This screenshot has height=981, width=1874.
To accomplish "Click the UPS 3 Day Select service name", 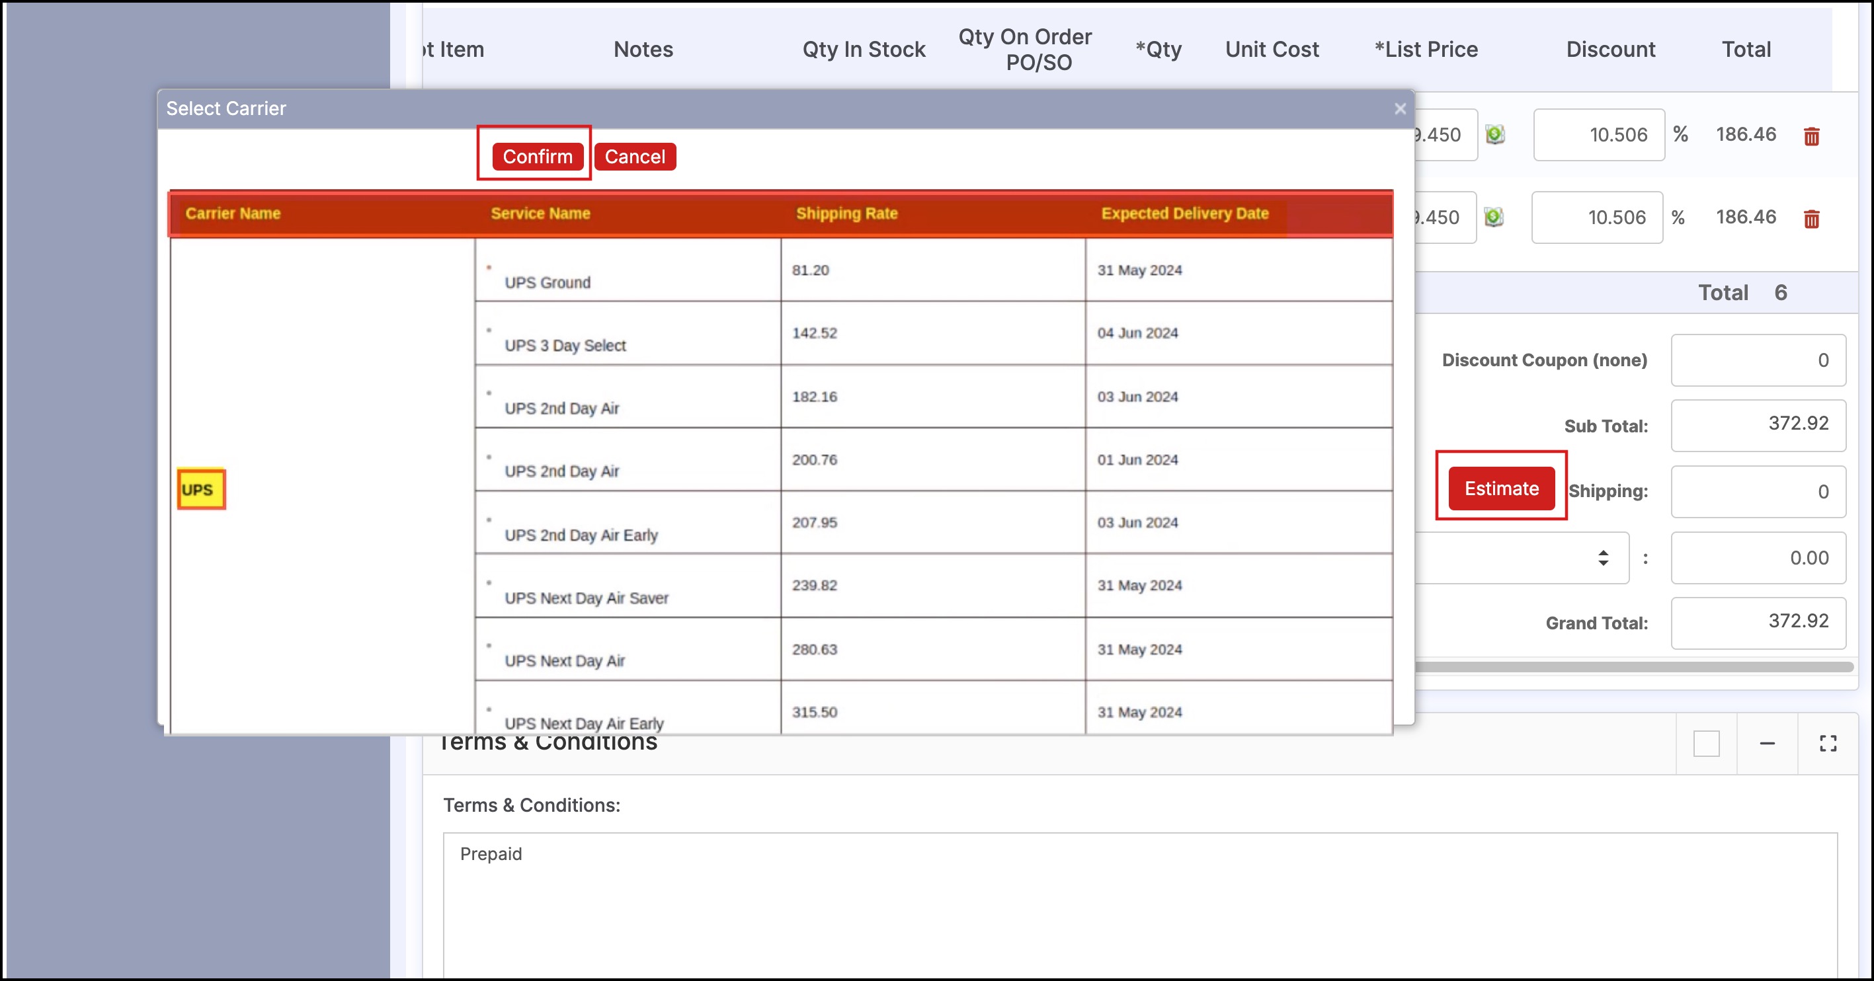I will point(565,346).
